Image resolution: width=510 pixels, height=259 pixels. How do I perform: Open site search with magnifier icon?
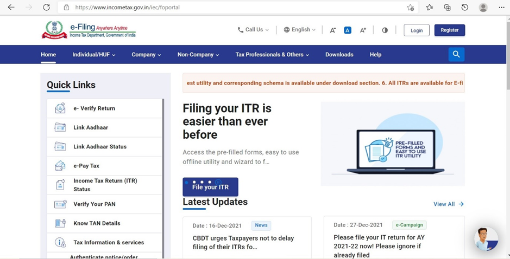click(x=456, y=54)
